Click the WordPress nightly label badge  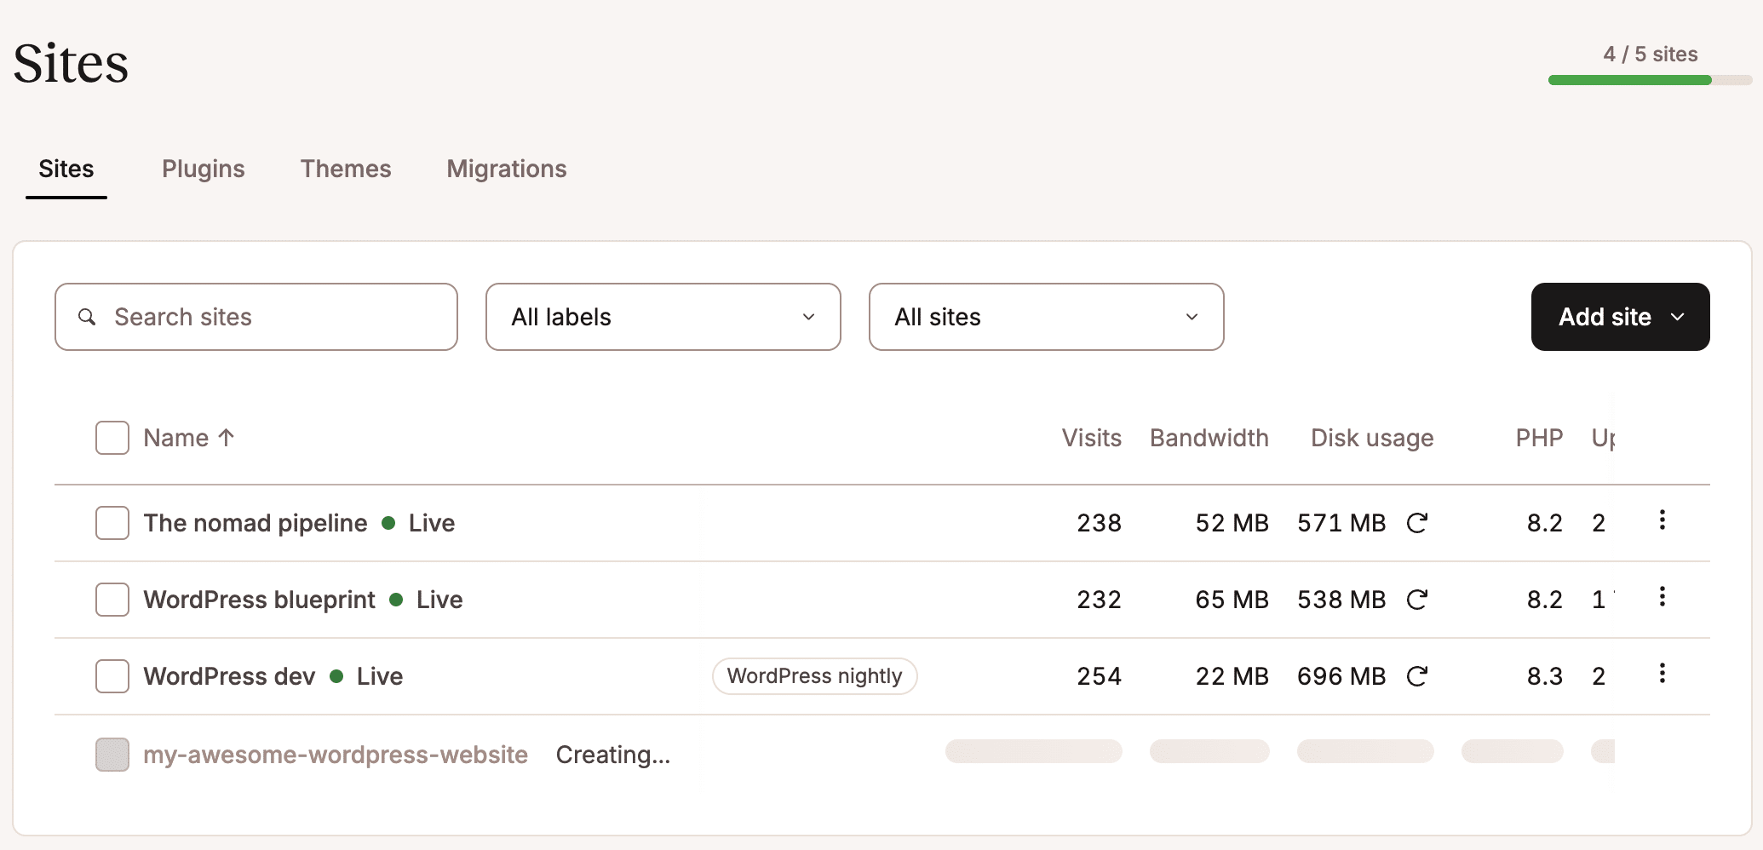(814, 676)
